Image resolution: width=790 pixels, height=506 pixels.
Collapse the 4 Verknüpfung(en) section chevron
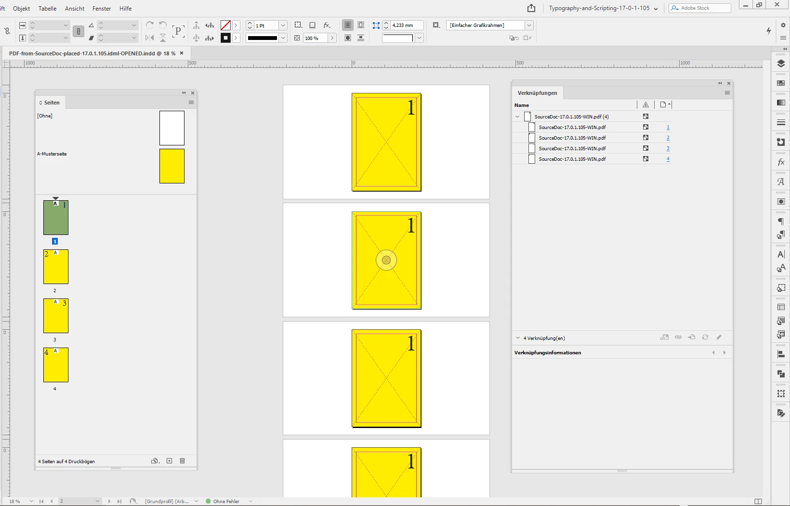pos(518,338)
